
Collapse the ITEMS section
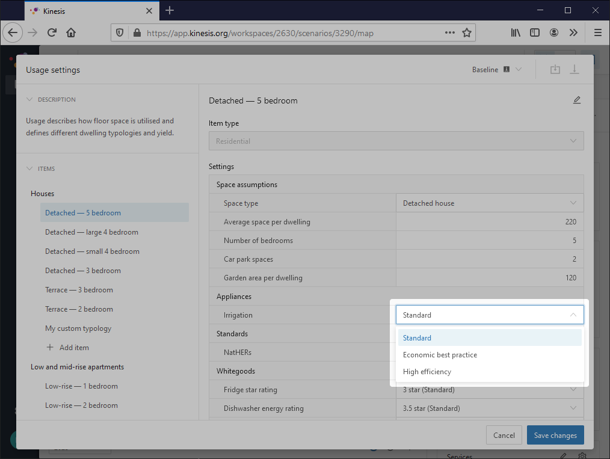pyautogui.click(x=29, y=169)
